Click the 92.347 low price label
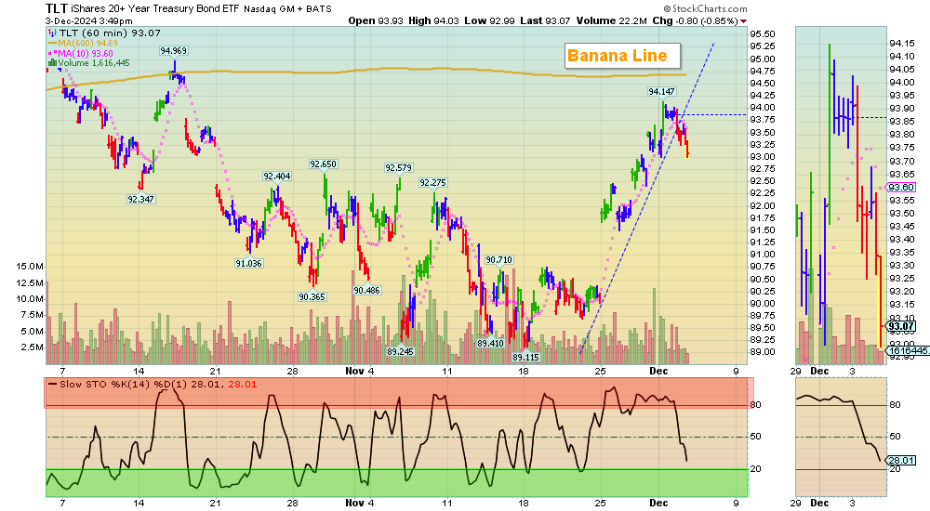The width and height of the screenshot is (930, 511). (x=140, y=199)
